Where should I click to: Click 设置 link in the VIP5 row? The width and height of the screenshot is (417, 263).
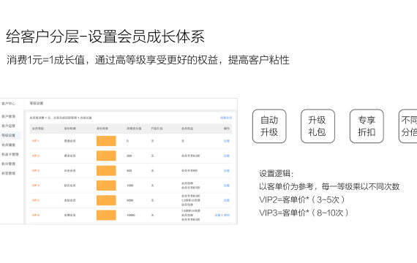[227, 200]
